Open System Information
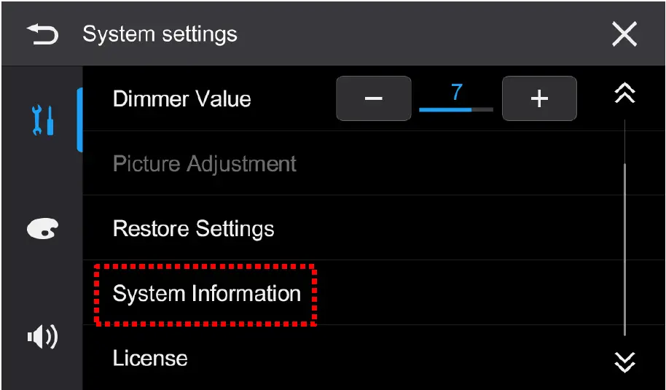This screenshot has height=390, width=666. click(x=207, y=294)
